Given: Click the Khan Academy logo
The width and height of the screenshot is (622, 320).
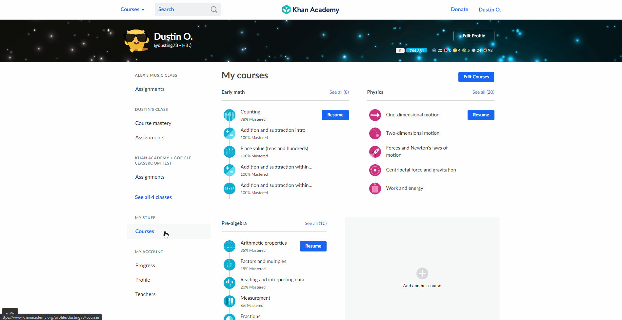Looking at the screenshot, I should click(x=311, y=10).
